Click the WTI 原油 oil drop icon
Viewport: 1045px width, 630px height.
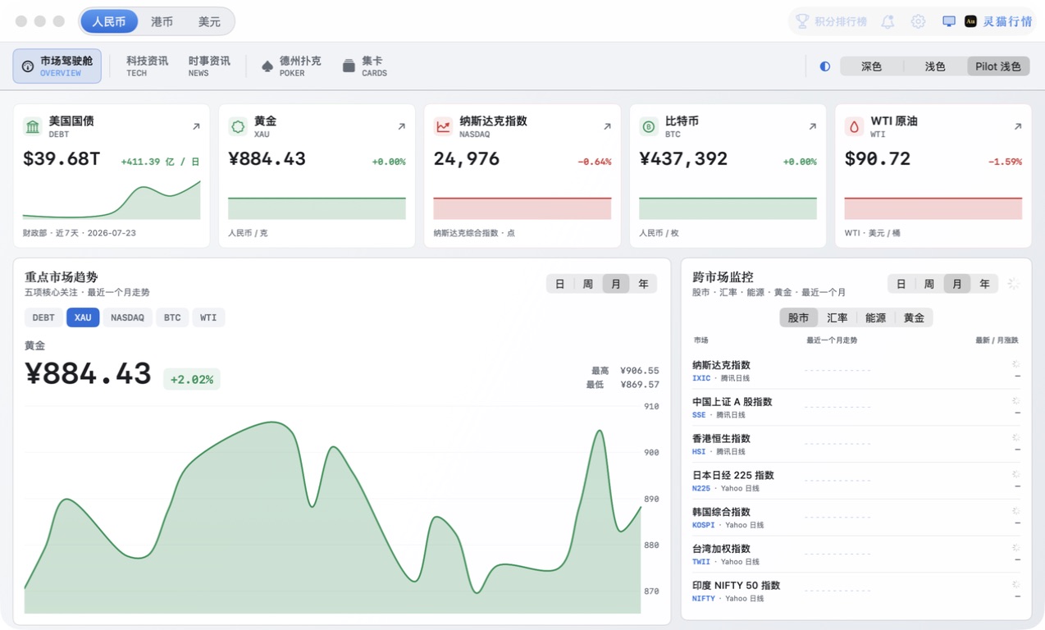(855, 126)
